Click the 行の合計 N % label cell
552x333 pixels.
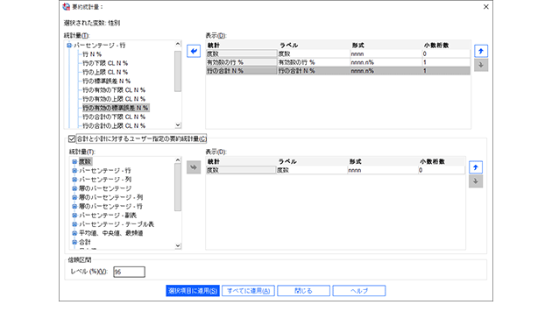314,71
